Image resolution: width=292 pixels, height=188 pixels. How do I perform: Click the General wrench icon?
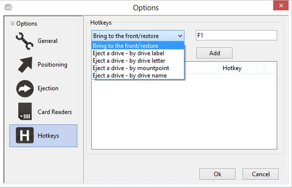pyautogui.click(x=25, y=41)
